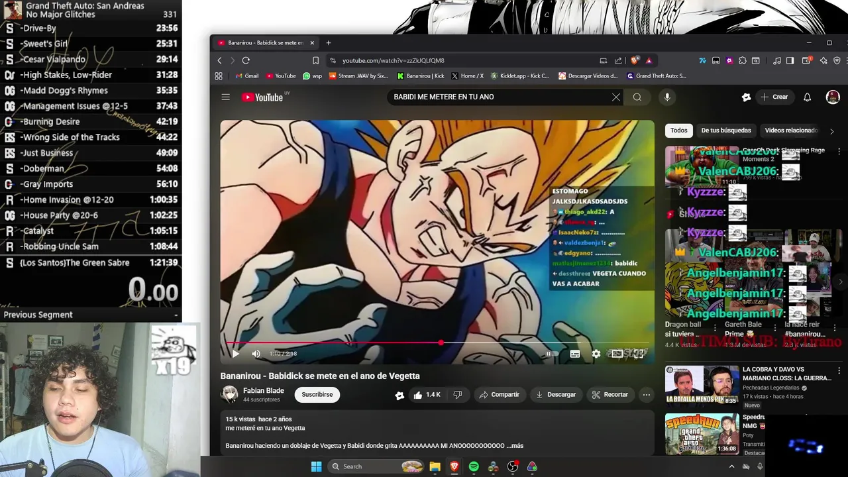Toggle the browser sidebar panel icon

tap(790, 60)
